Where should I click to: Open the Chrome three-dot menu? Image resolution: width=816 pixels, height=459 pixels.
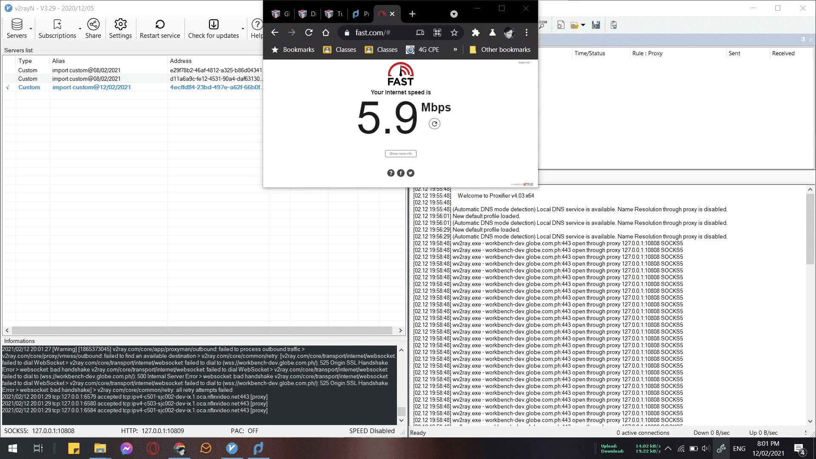527,33
